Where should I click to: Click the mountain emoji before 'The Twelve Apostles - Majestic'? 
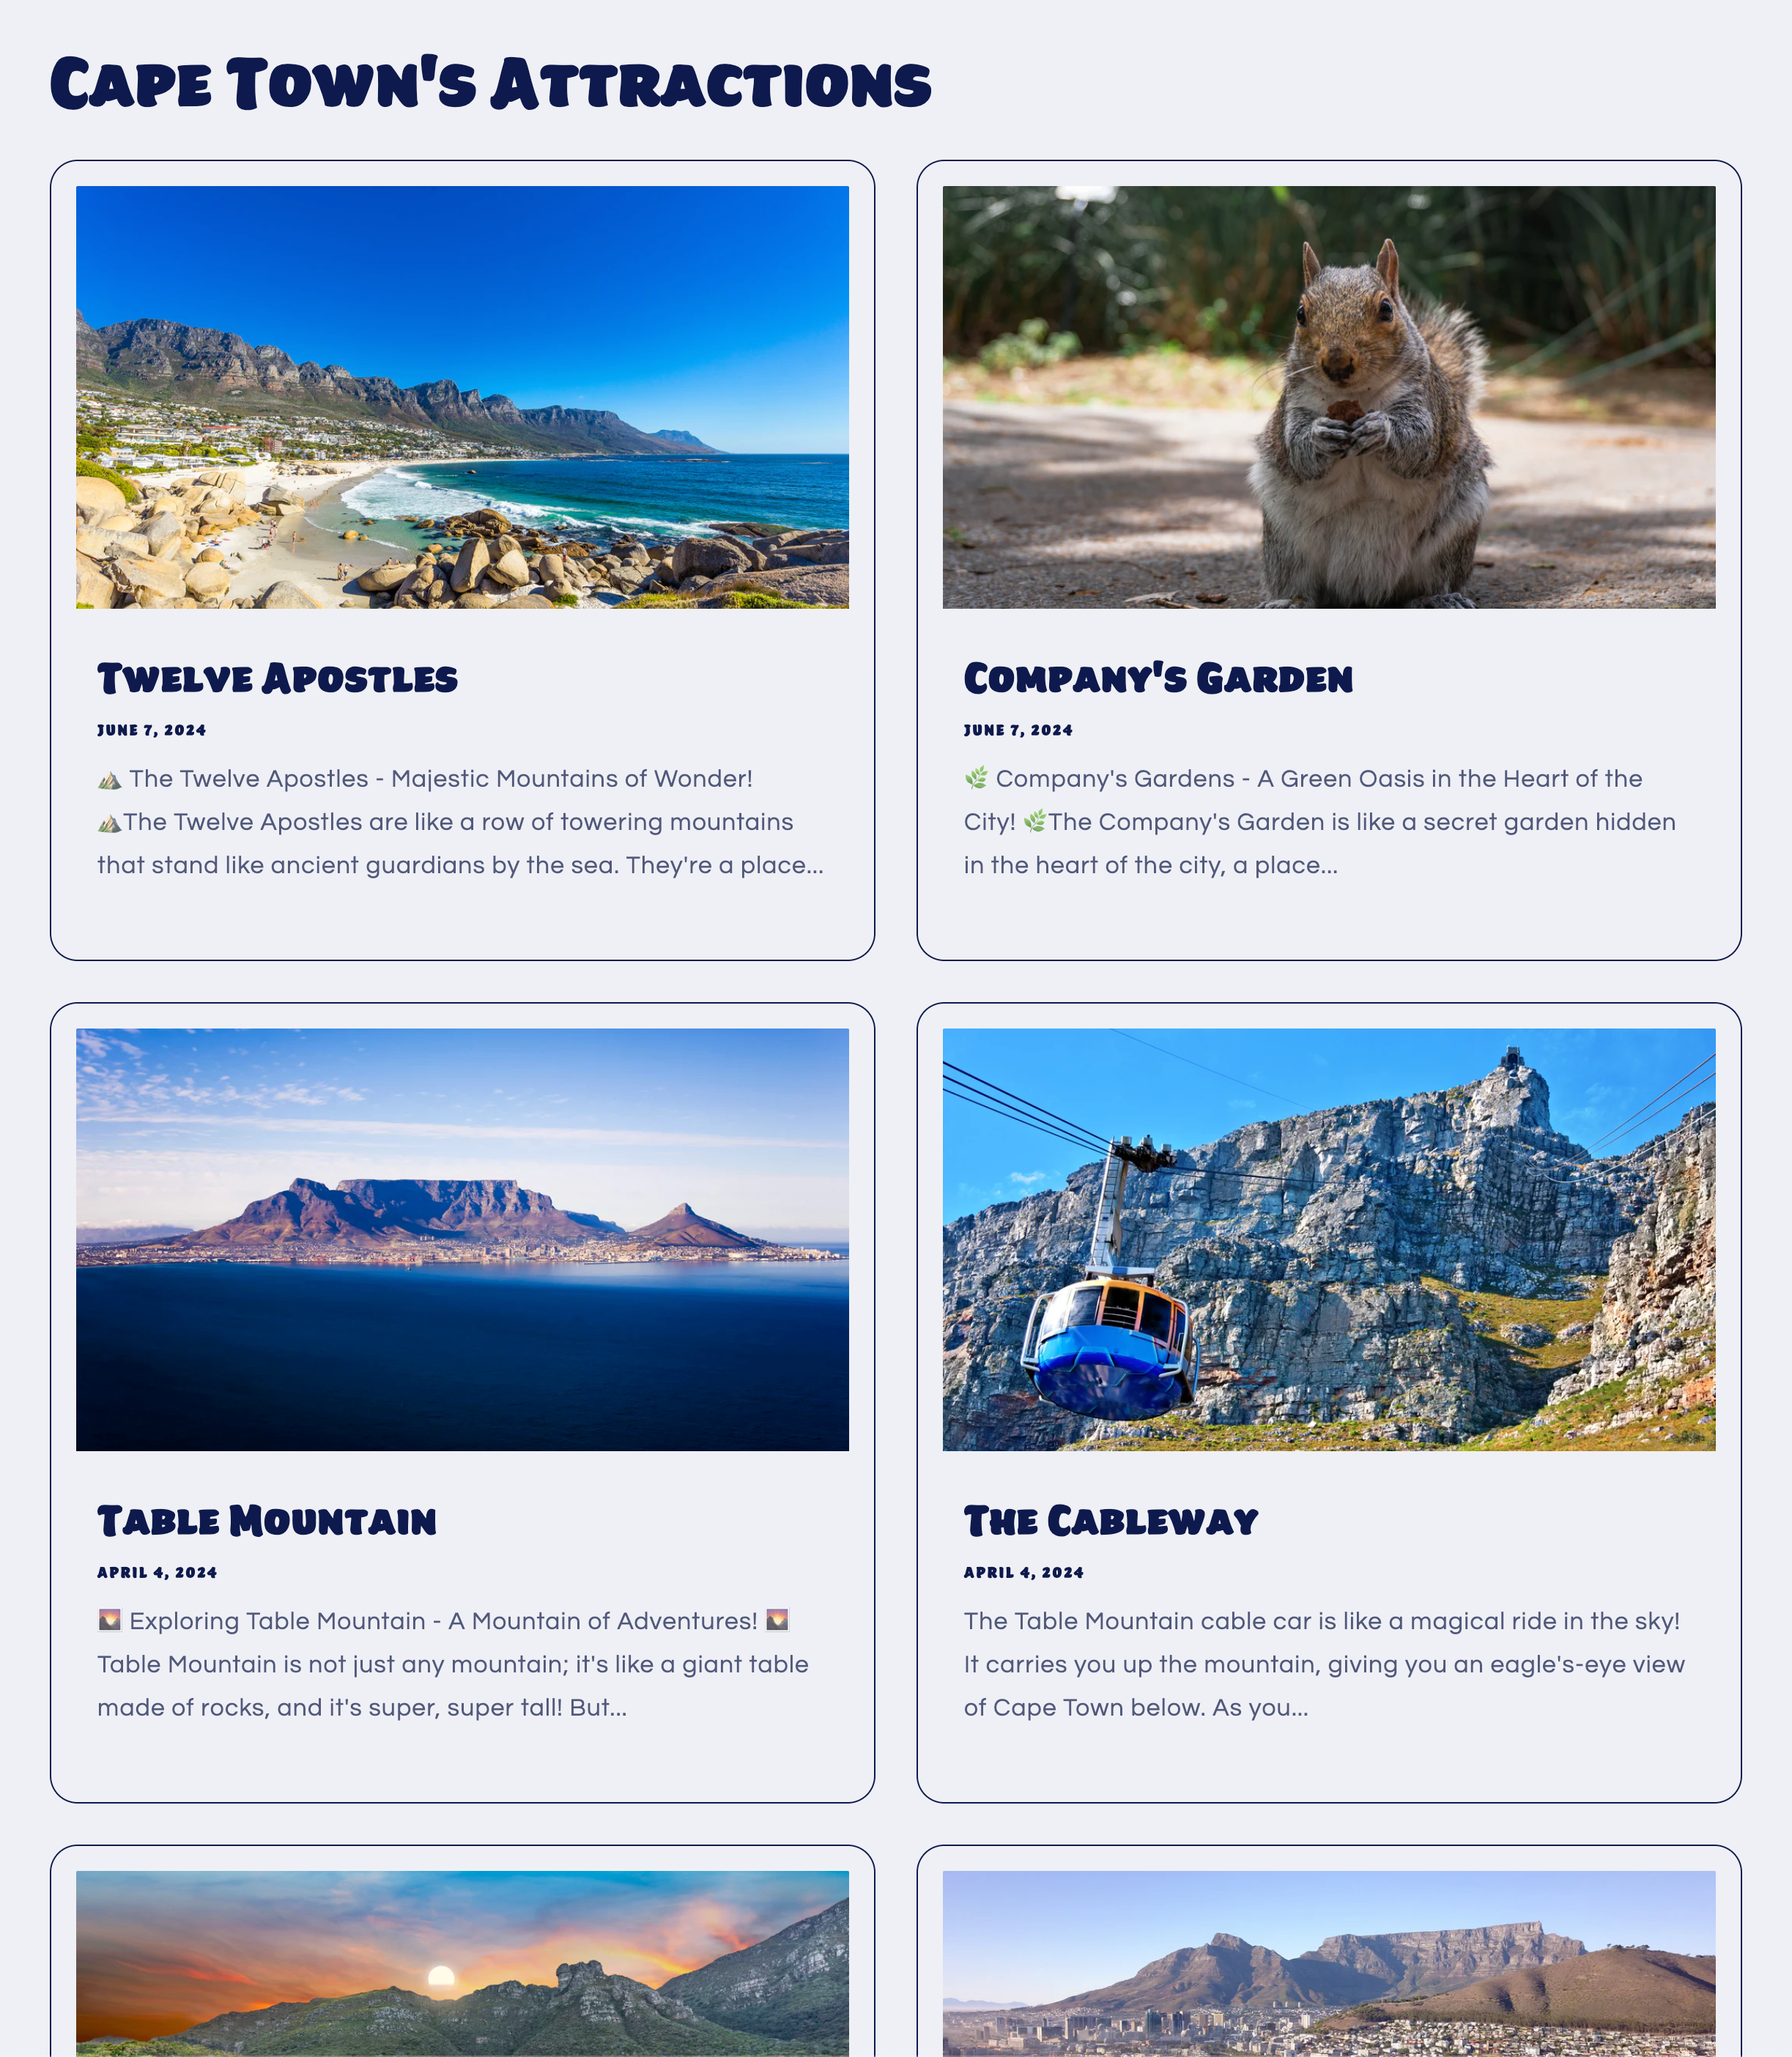coord(110,779)
